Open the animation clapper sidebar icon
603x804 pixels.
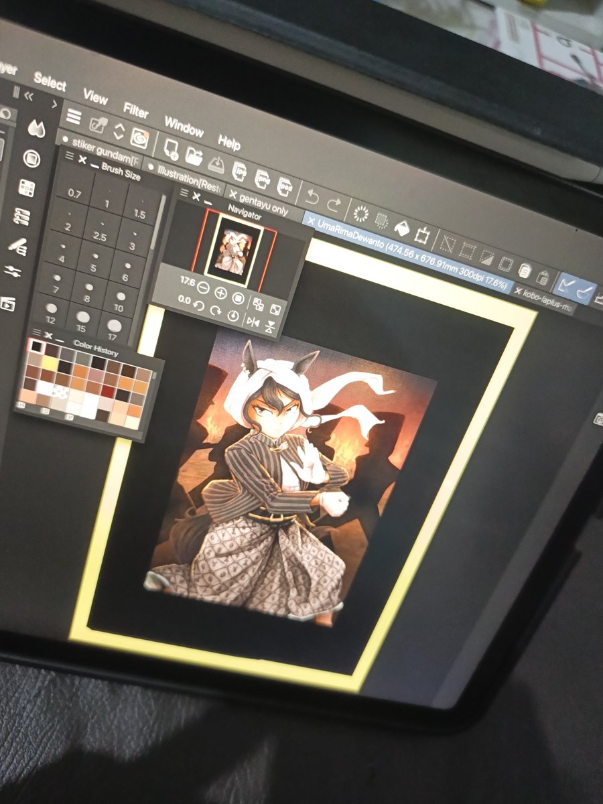[9, 304]
